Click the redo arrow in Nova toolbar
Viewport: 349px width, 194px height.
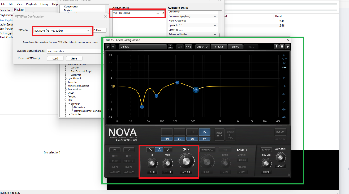click(x=113, y=46)
